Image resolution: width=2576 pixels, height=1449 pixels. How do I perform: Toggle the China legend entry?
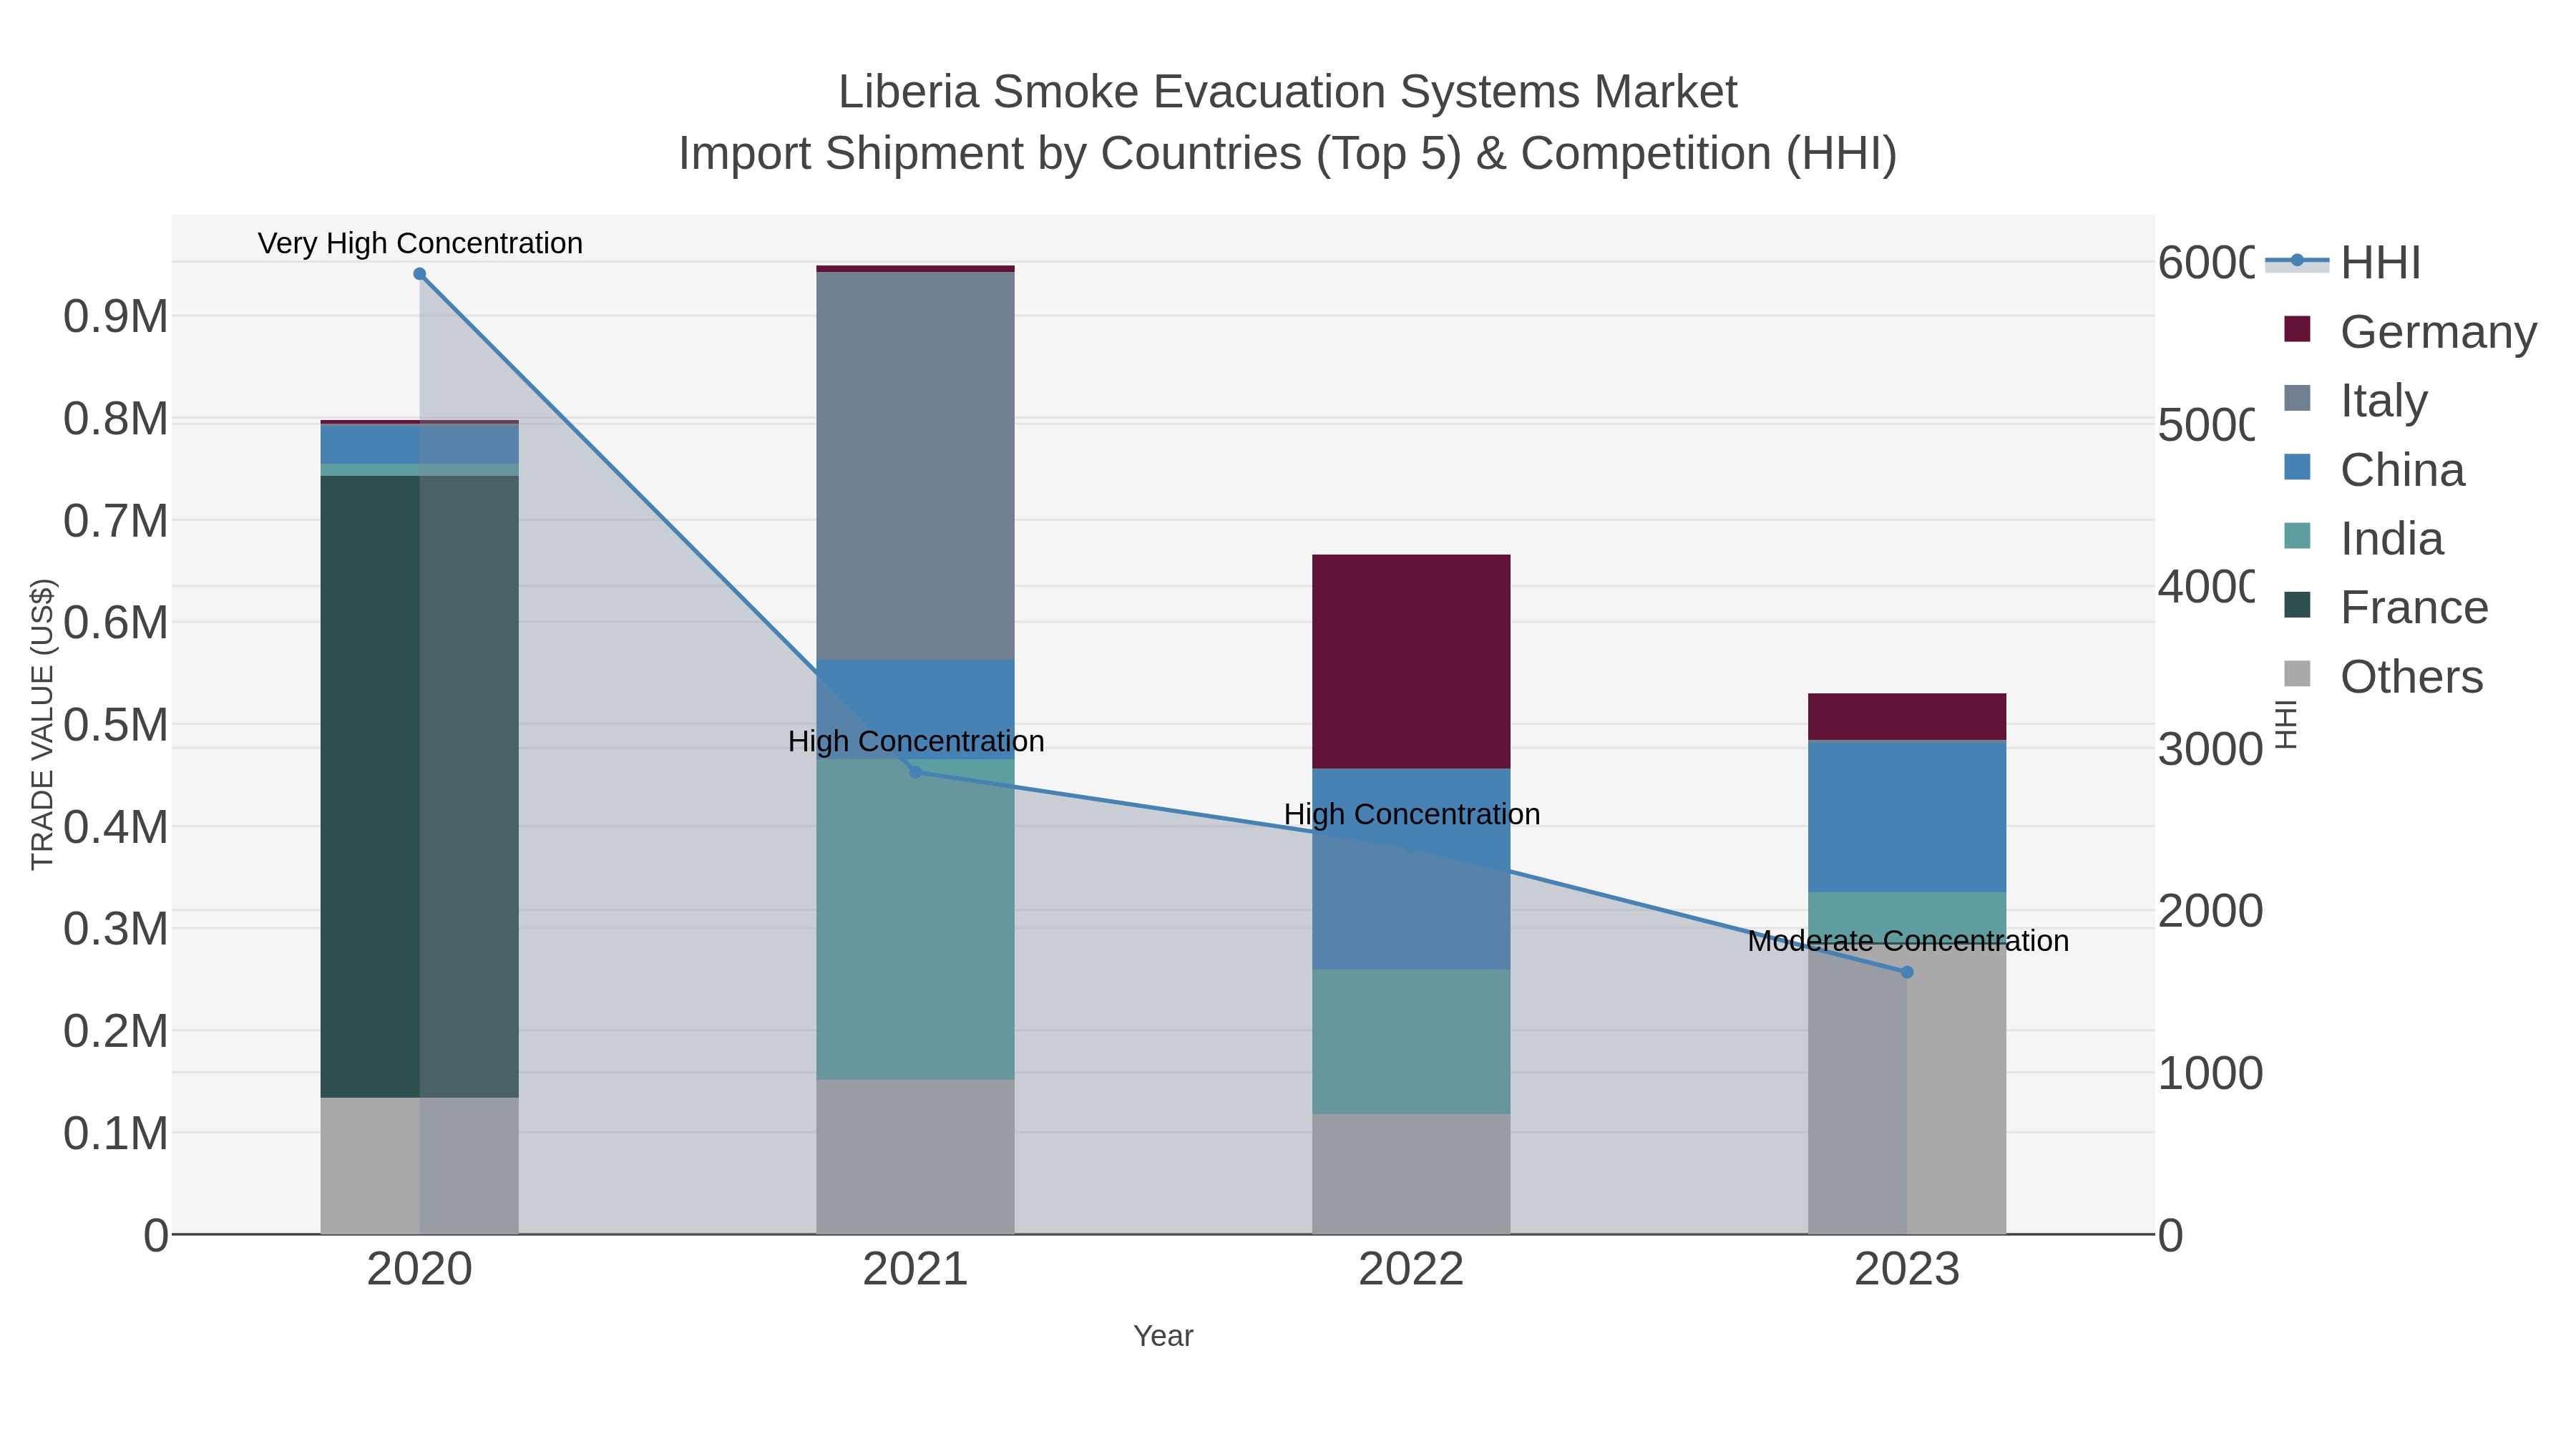point(2374,469)
